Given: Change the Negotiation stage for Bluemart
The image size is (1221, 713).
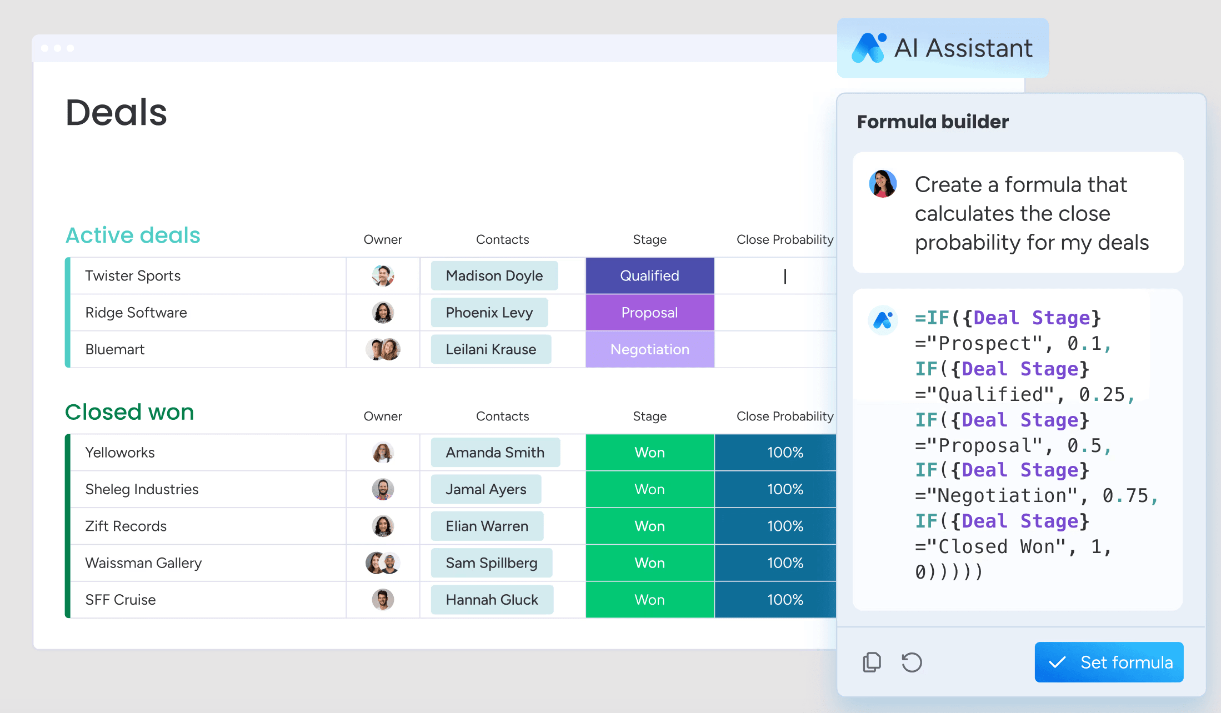Looking at the screenshot, I should (650, 349).
